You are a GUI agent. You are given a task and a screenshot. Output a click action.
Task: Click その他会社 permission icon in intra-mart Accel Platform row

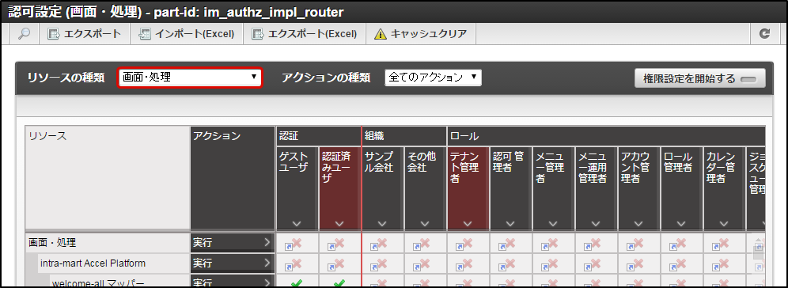421,264
